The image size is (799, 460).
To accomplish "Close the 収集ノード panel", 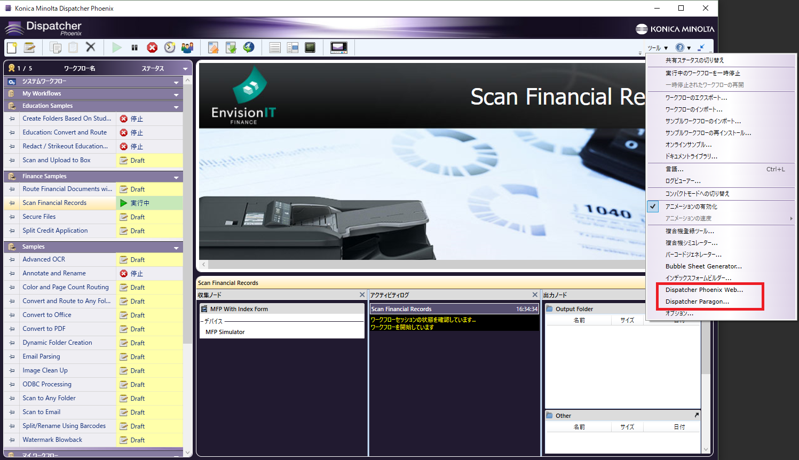I will pyautogui.click(x=362, y=295).
